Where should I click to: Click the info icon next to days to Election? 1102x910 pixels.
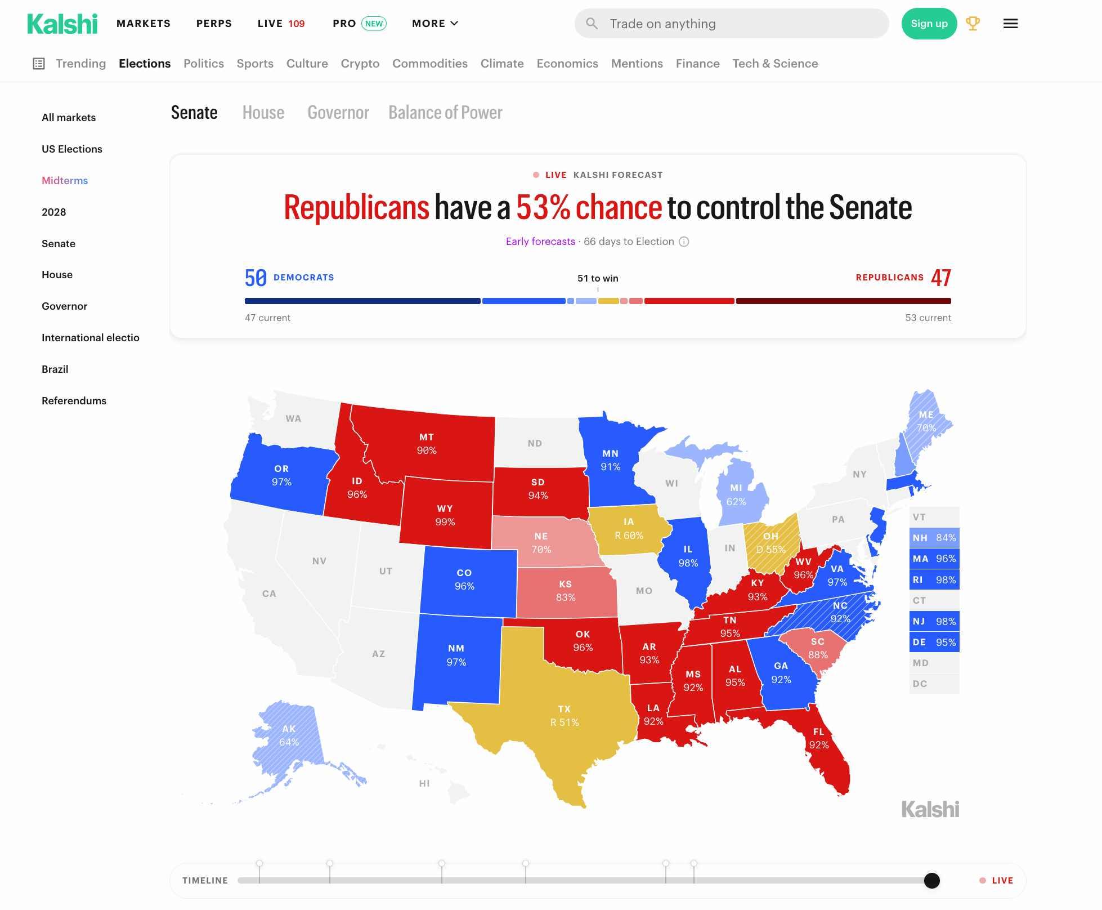coord(684,242)
